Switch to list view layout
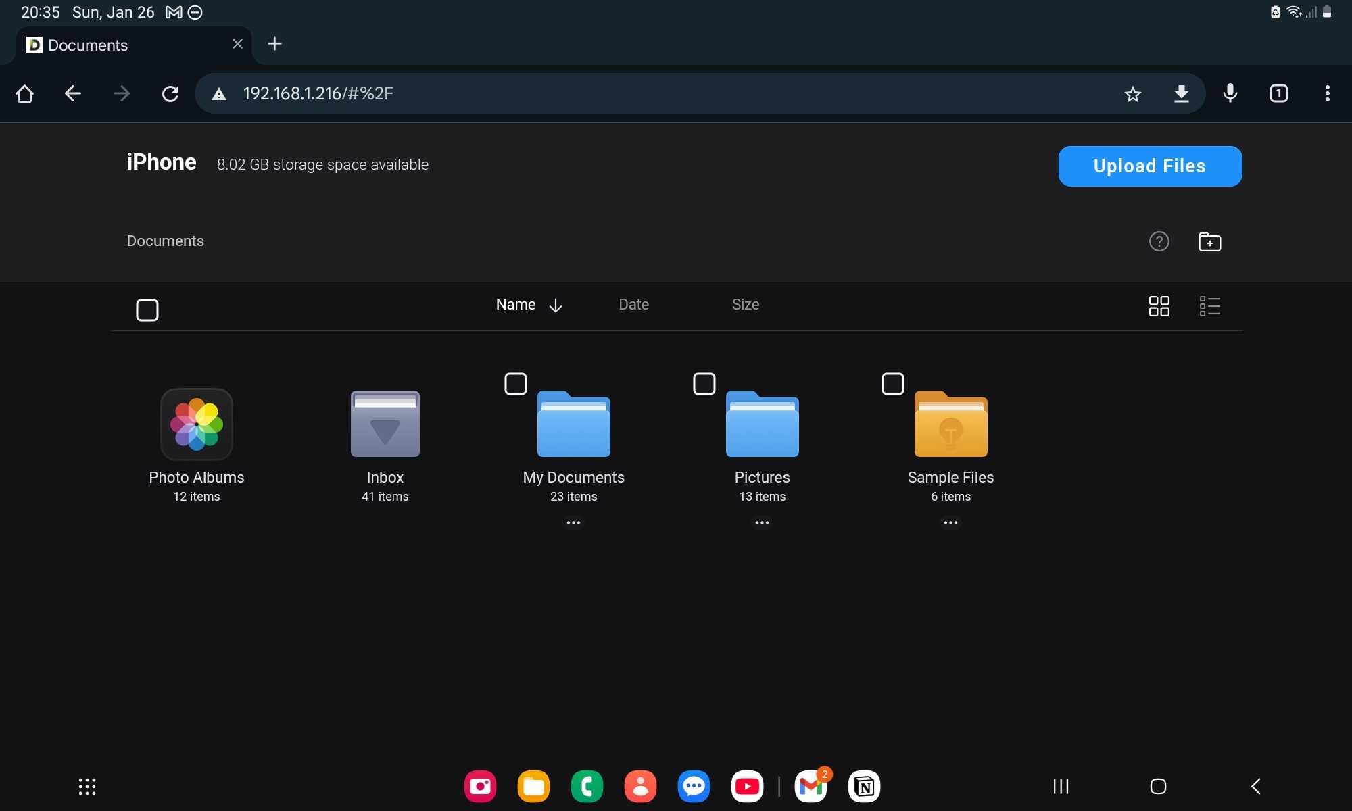This screenshot has height=811, width=1352. point(1209,306)
